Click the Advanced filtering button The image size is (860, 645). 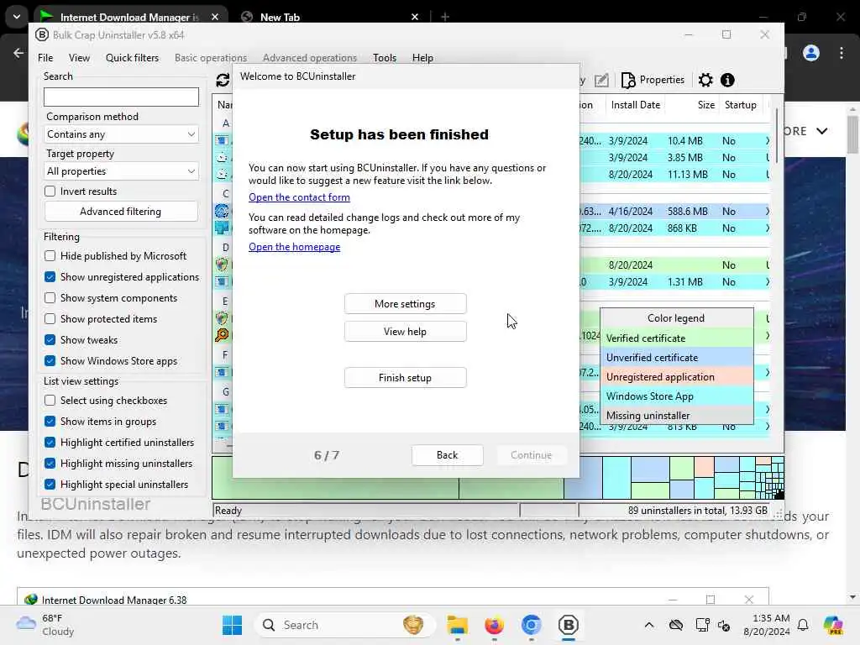121,212
